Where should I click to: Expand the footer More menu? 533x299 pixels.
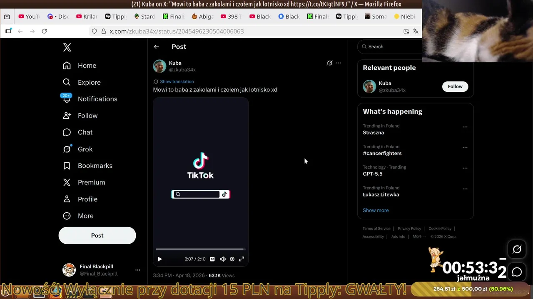click(419, 237)
